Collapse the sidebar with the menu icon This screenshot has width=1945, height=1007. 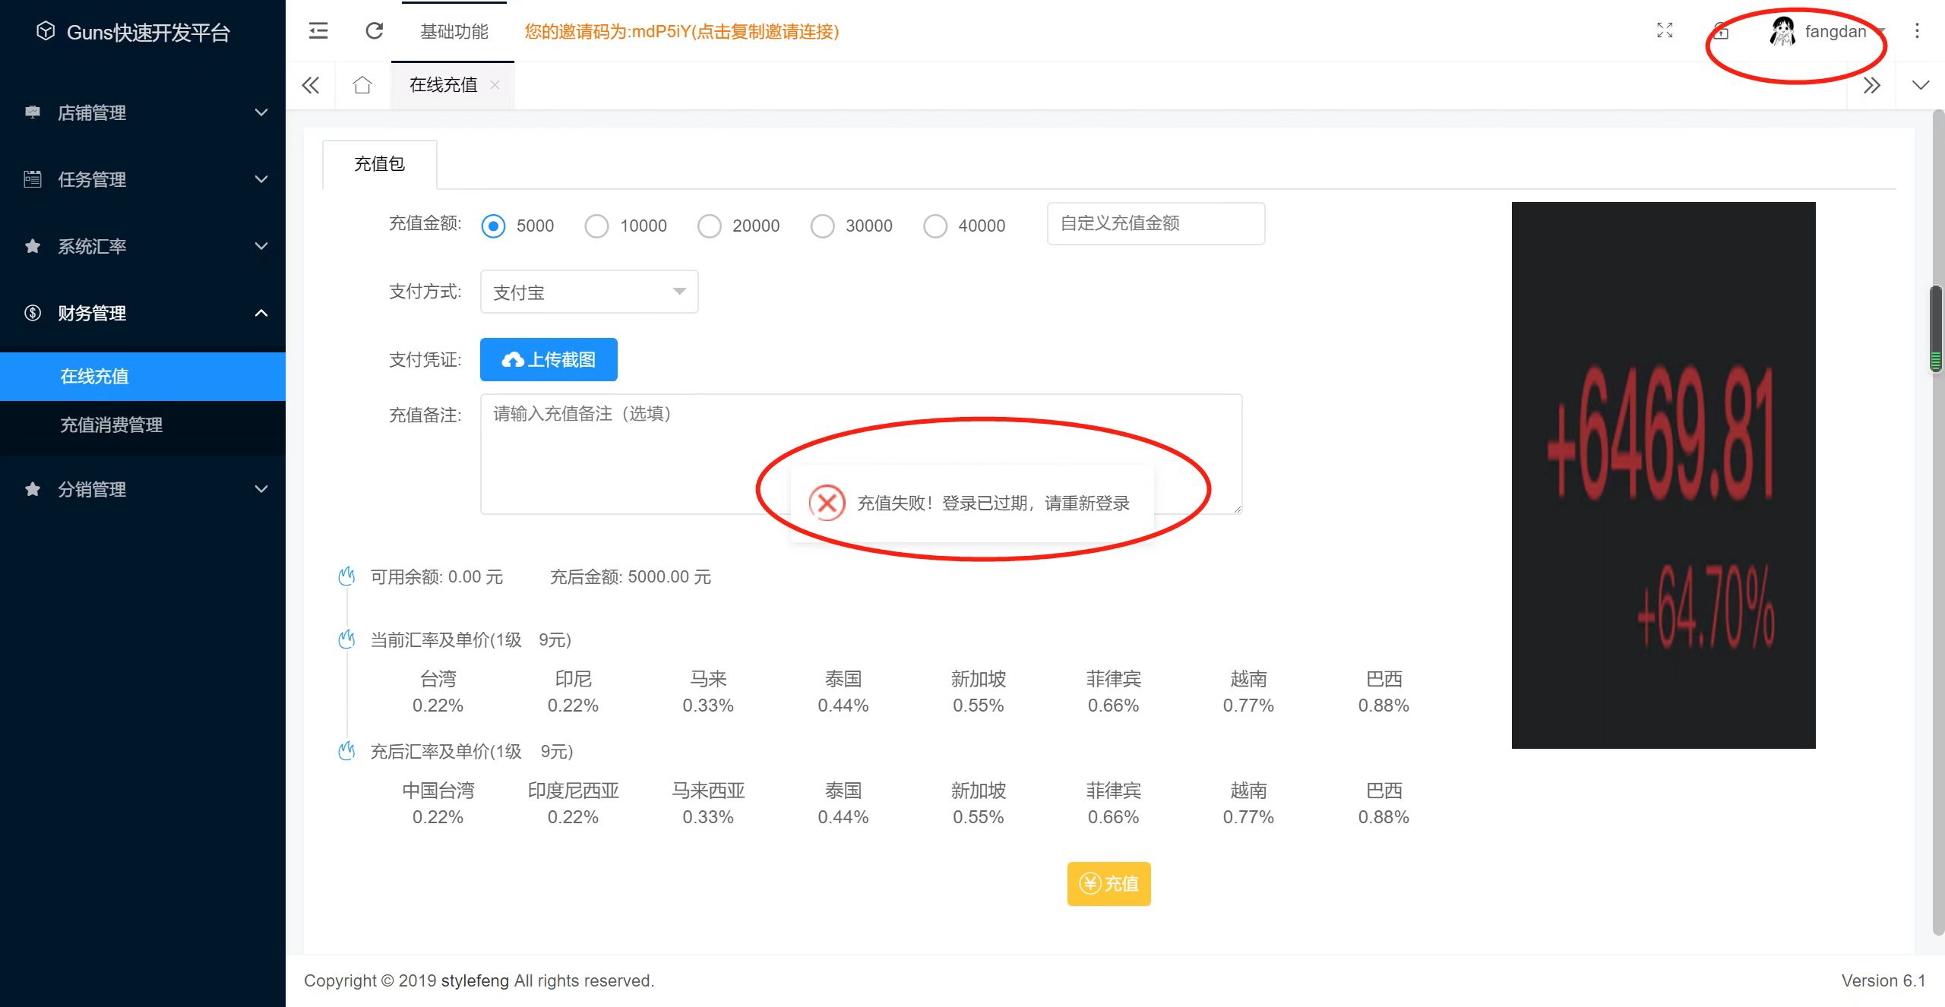[318, 31]
